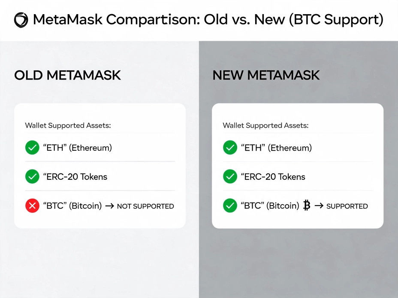Click green check beside ETH in Old MetaMask
The height and width of the screenshot is (298, 398).
pos(32,147)
